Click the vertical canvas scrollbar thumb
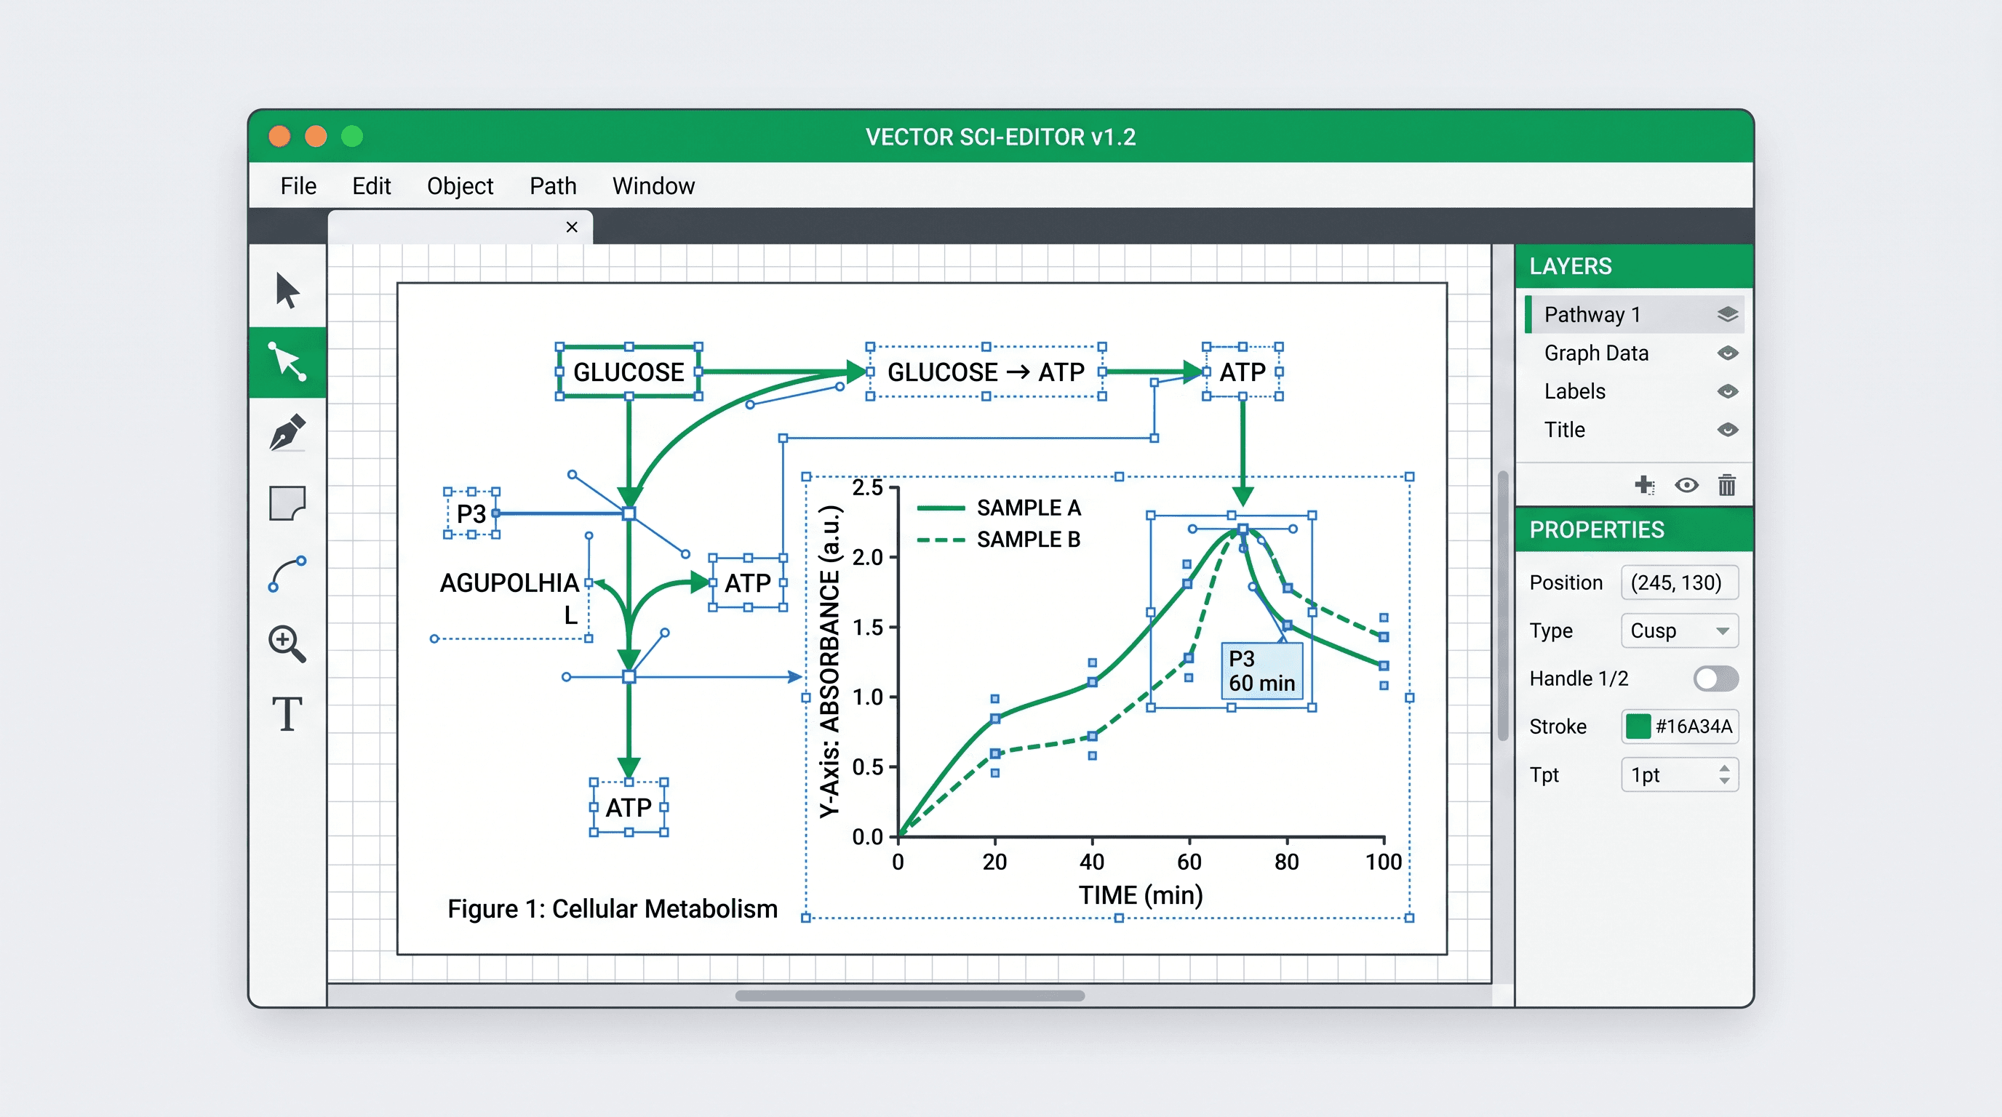This screenshot has height=1117, width=2002. 1503,606
